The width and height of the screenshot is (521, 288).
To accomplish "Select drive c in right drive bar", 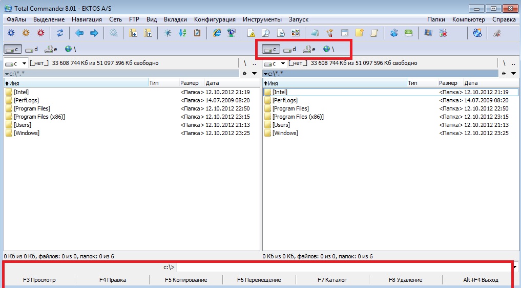I will tap(271, 49).
